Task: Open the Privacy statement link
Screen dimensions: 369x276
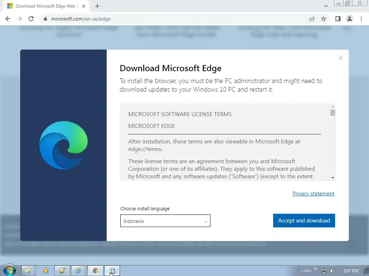Action: point(313,194)
